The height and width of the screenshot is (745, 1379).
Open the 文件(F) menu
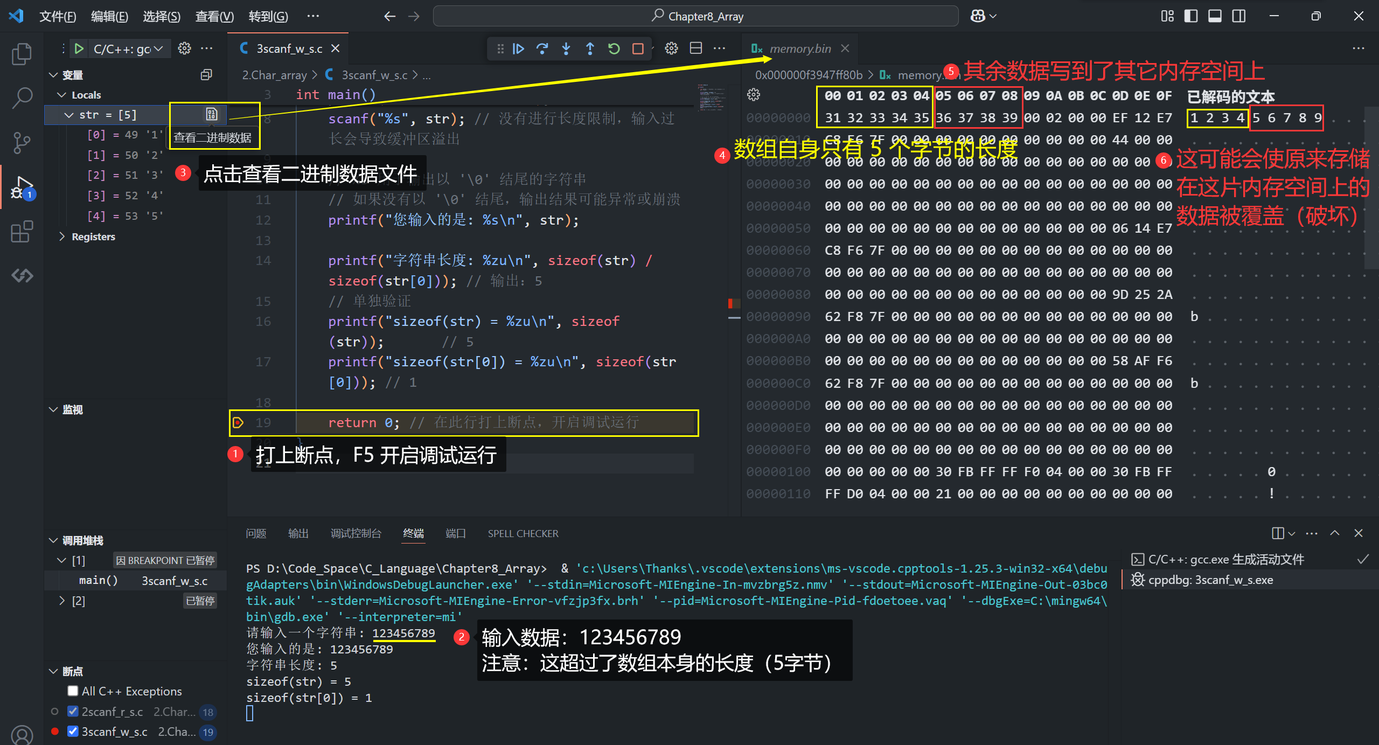(57, 16)
